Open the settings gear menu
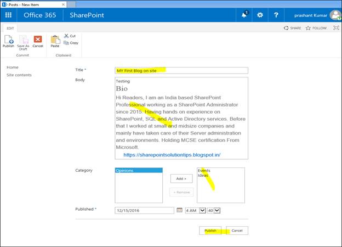The image size is (342, 247). click(260, 15)
